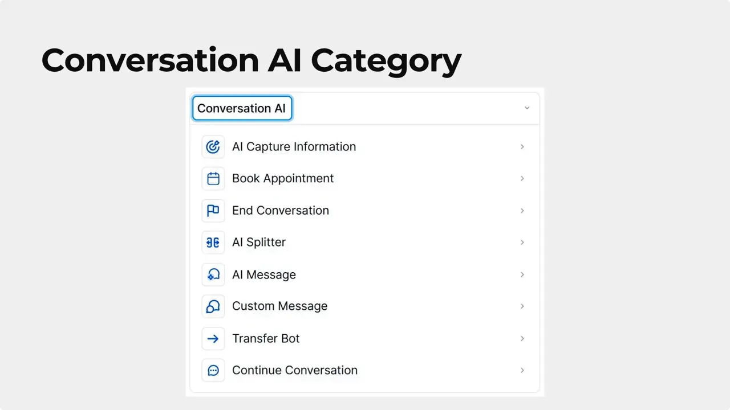Screen dimensions: 730x410
Task: Click the Continue Conversation ellipsis bubble icon
Action: pyautogui.click(x=213, y=370)
